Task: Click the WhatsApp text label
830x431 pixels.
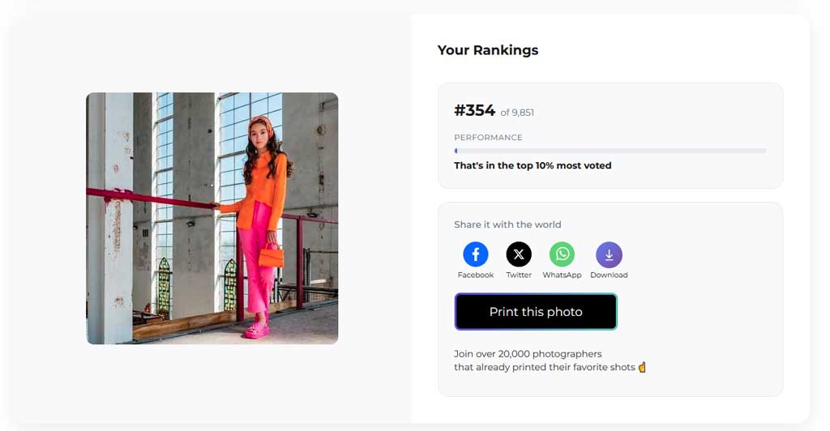Action: point(563,275)
